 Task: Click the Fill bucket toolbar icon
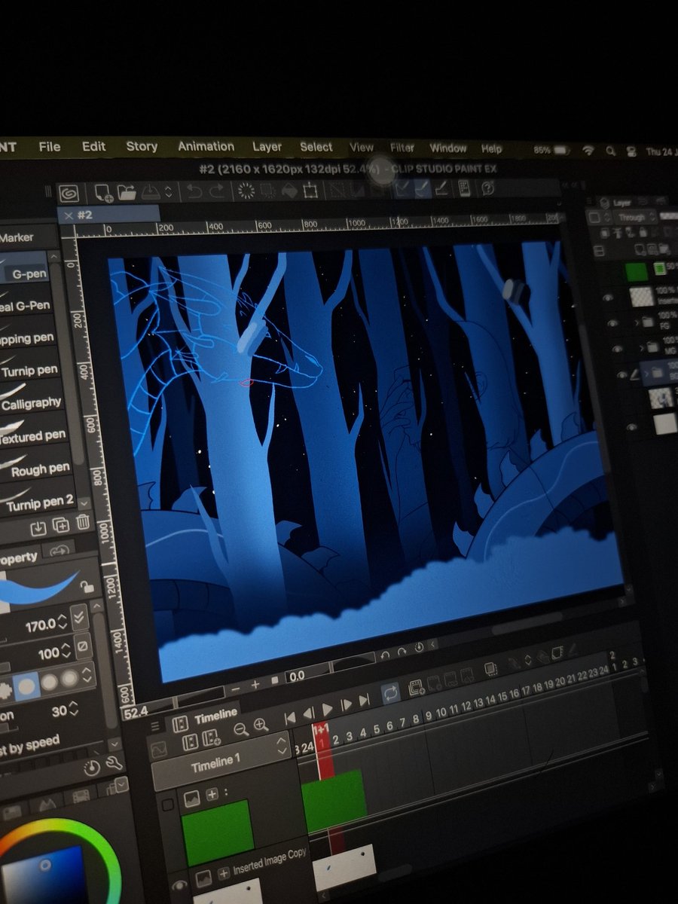pyautogui.click(x=289, y=191)
